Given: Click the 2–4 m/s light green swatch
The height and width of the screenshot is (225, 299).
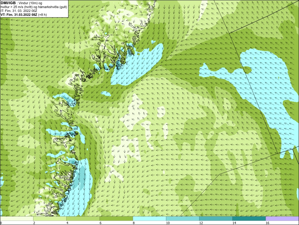Looking at the screenshot, I should click(x=50, y=218).
